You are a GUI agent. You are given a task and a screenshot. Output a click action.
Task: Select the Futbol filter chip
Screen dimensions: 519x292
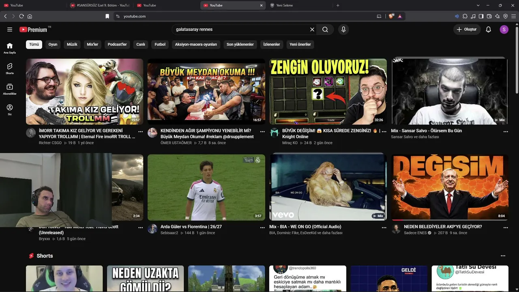point(160,45)
